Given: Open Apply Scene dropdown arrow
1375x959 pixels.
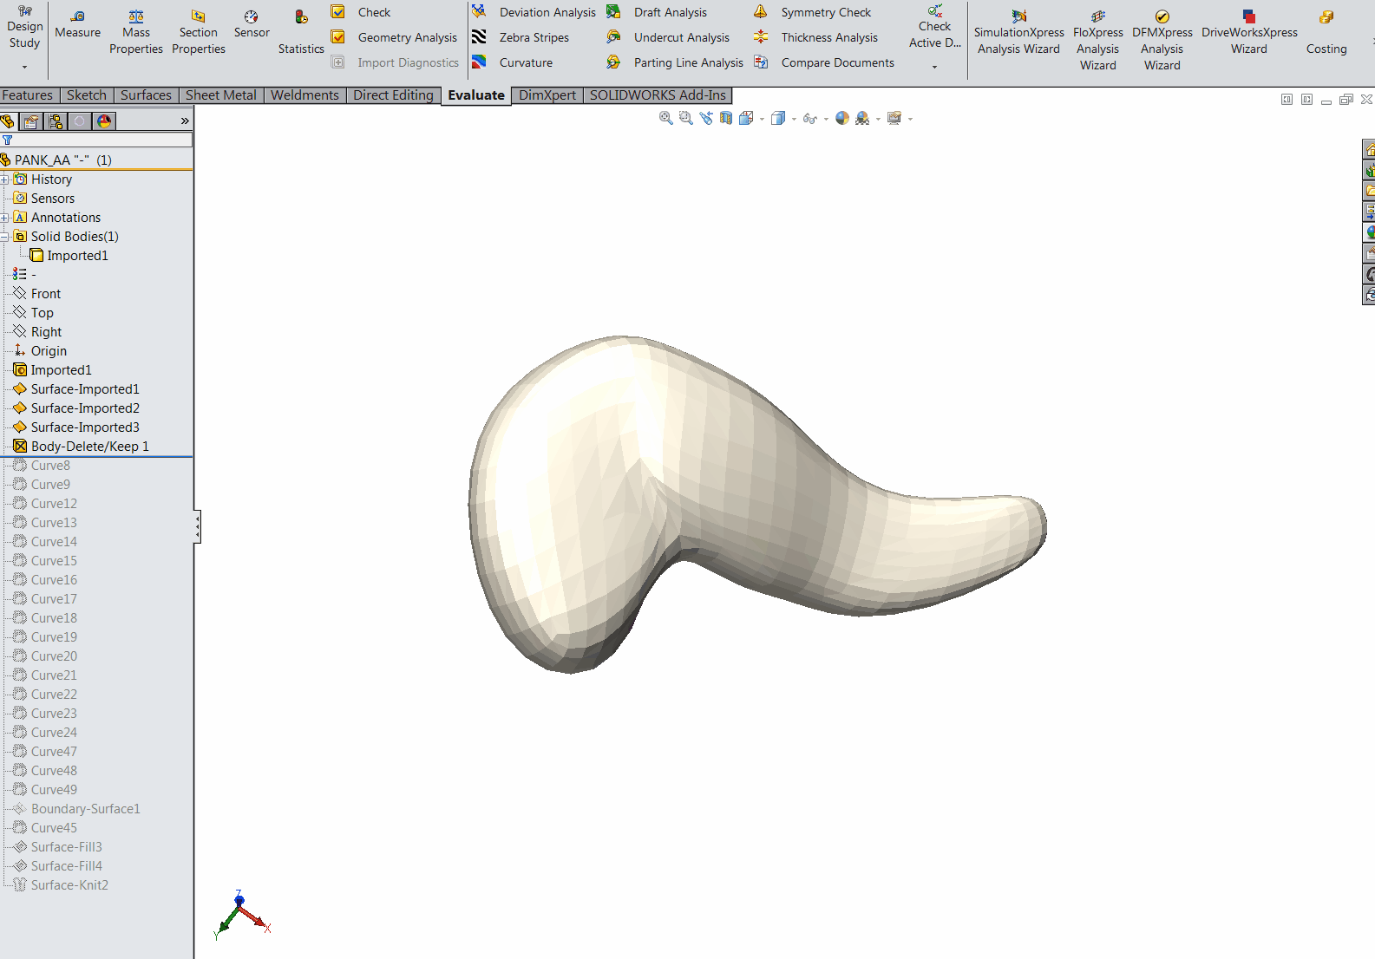Looking at the screenshot, I should click(878, 119).
